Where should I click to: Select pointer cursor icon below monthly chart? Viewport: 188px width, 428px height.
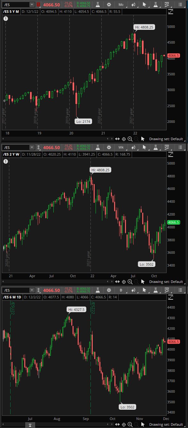click(x=143, y=139)
